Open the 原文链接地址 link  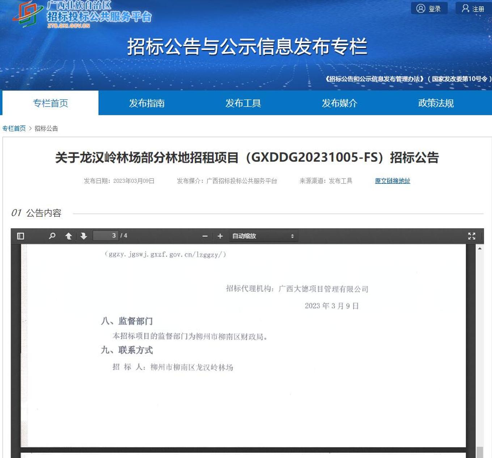click(393, 181)
